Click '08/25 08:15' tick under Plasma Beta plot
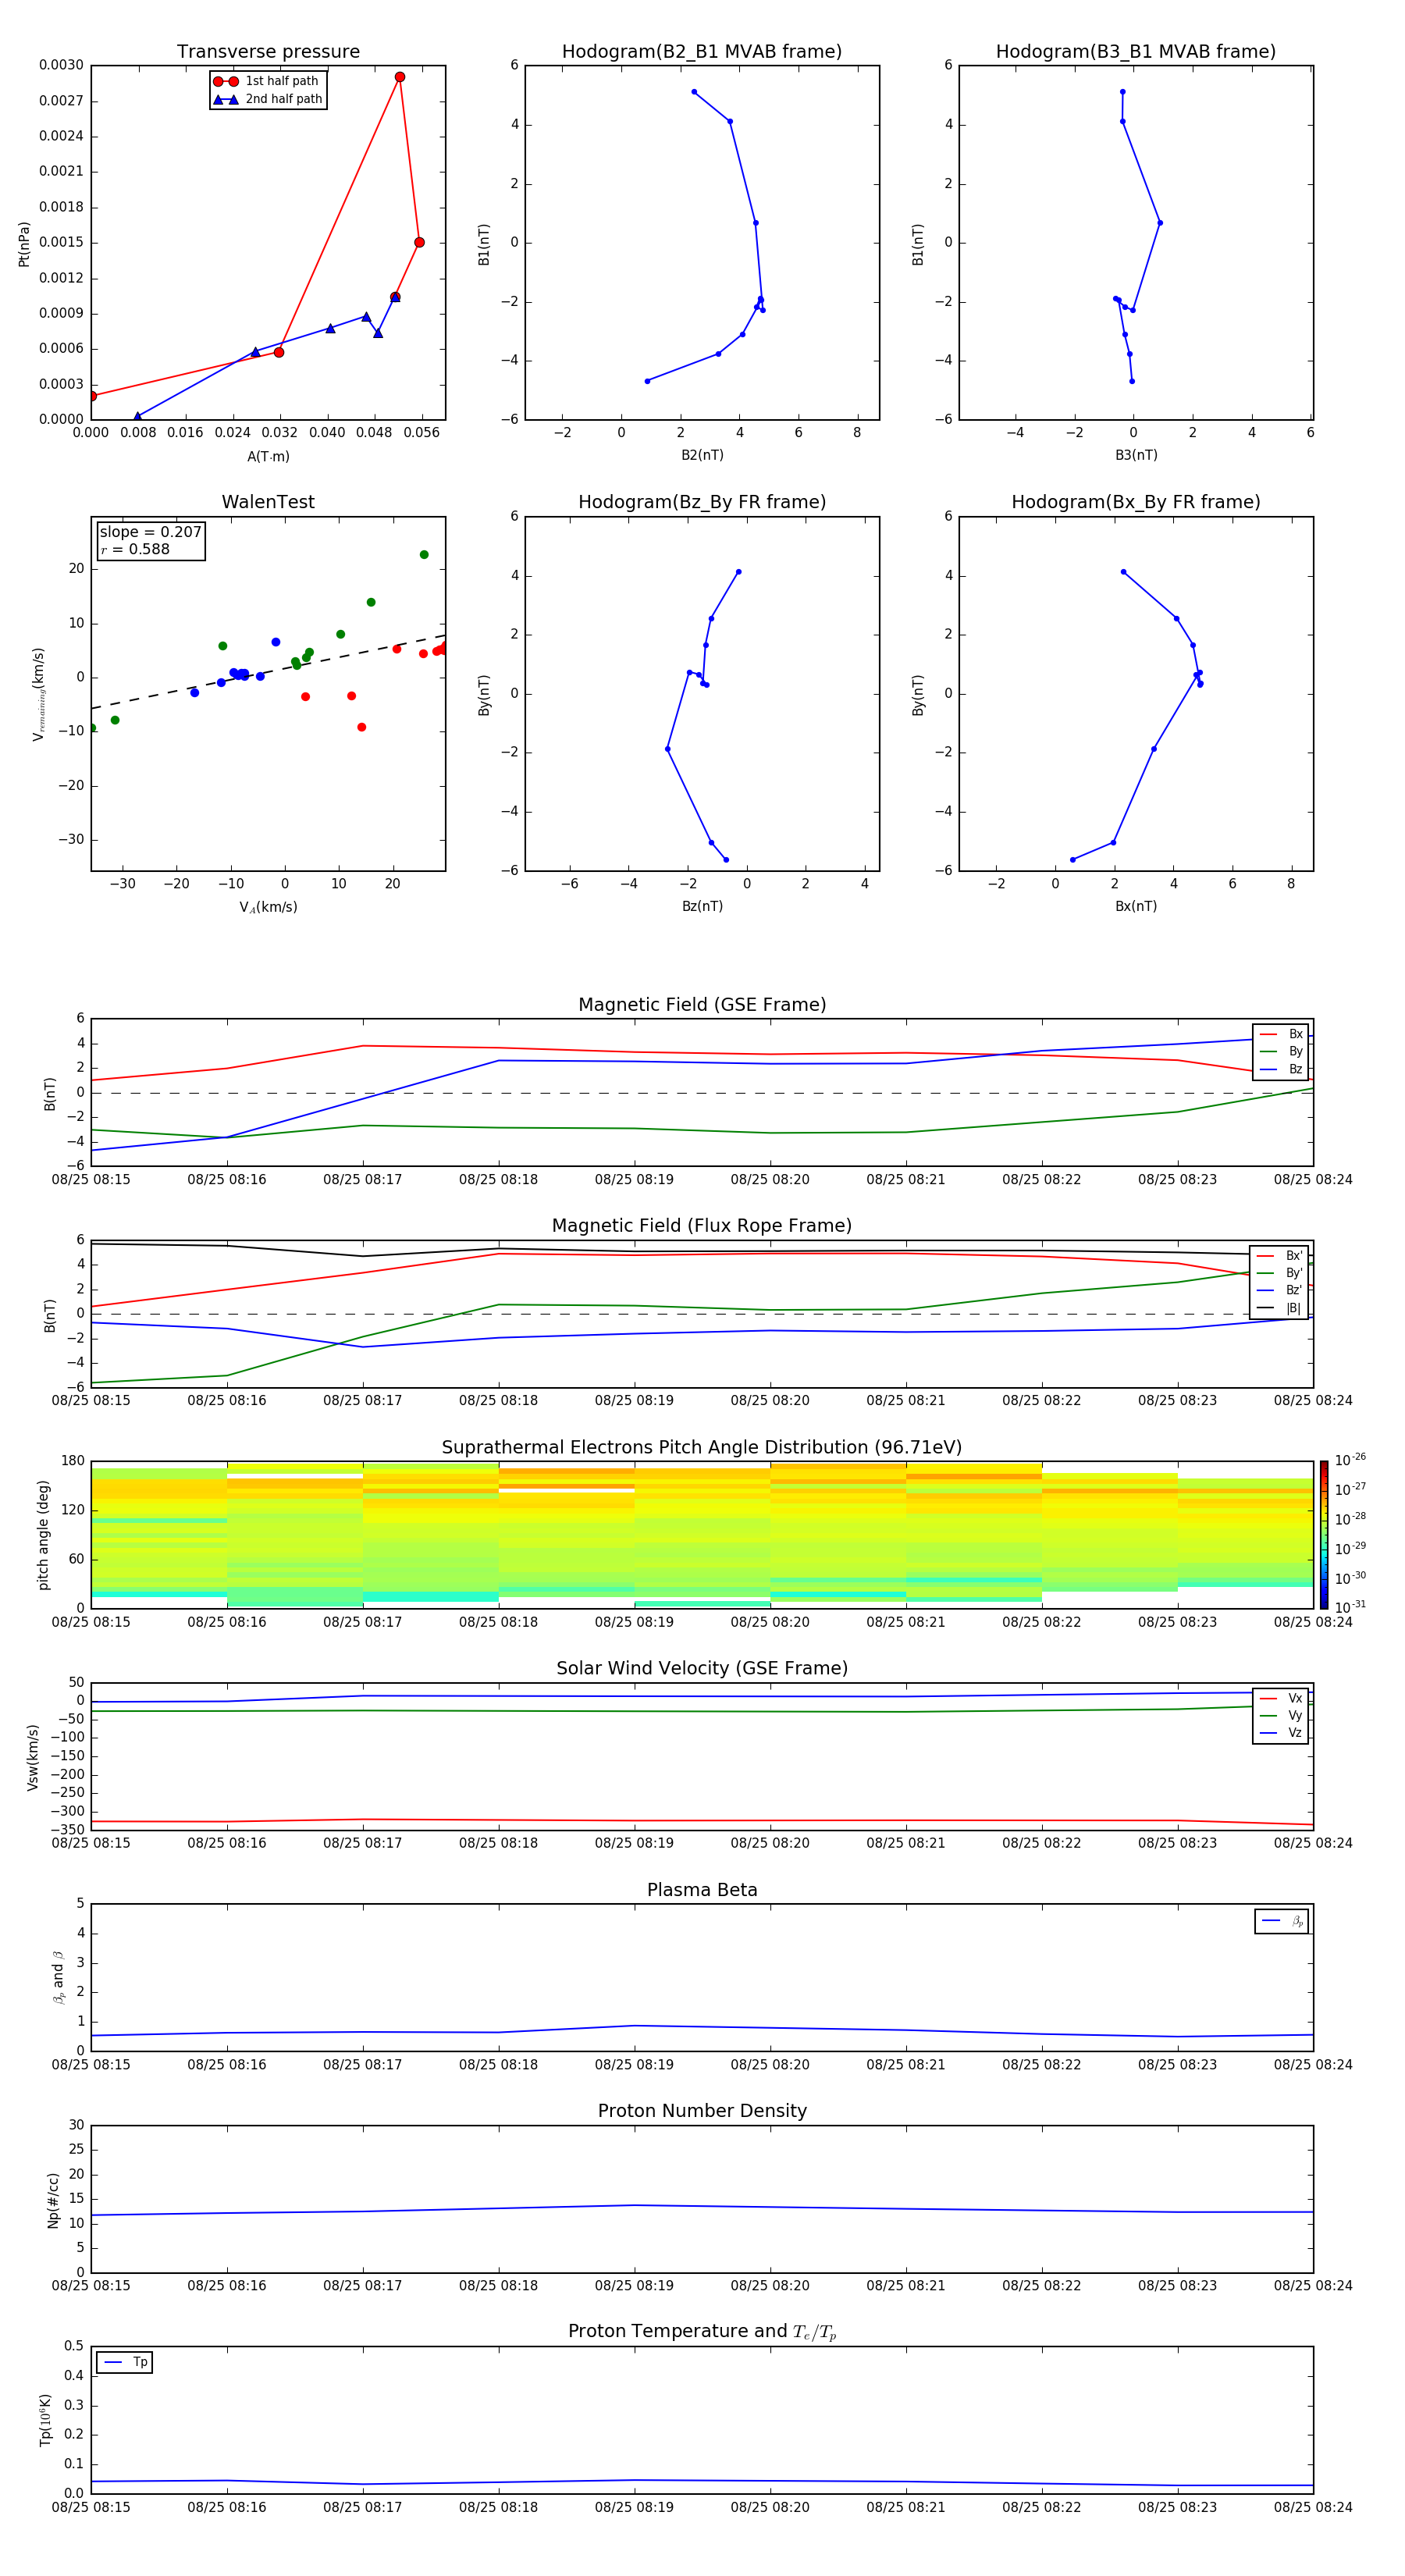Screen dimensions: 1405x2576 (91, 2064)
